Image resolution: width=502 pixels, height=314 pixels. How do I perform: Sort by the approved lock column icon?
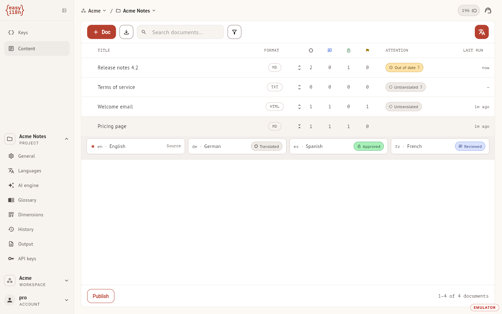[x=348, y=51]
